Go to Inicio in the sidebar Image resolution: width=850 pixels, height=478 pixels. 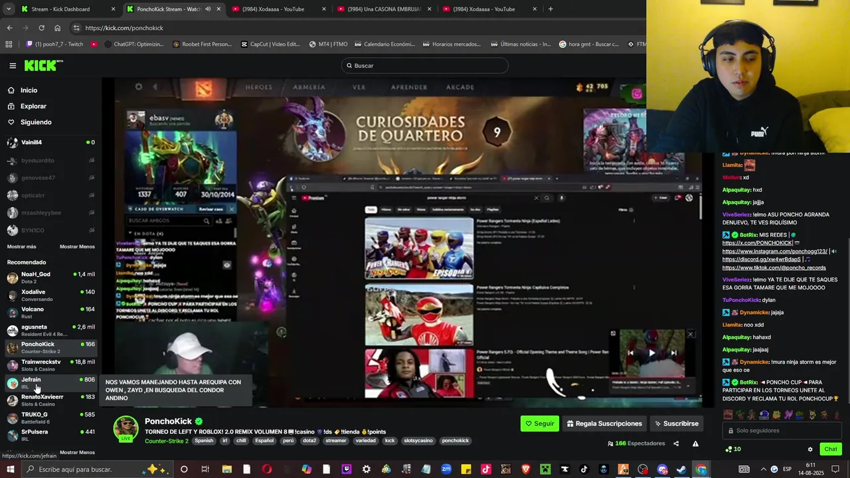29,90
